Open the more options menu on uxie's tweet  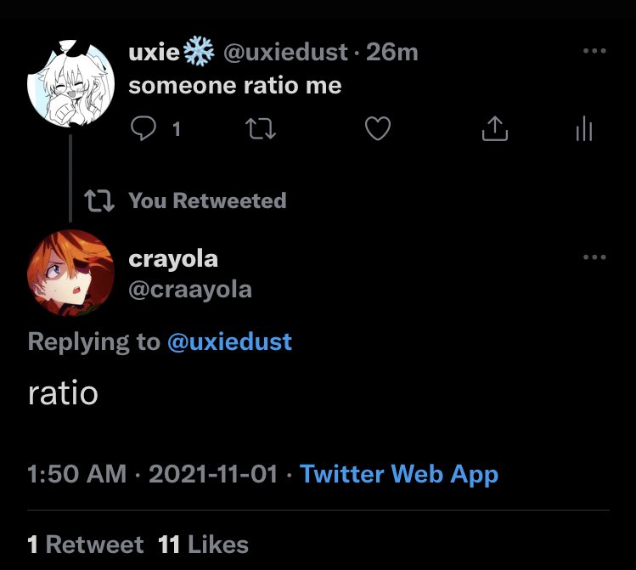pos(594,51)
